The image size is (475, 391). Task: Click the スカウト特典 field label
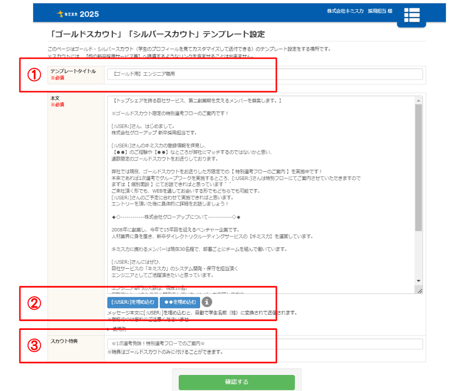pyautogui.click(x=64, y=341)
